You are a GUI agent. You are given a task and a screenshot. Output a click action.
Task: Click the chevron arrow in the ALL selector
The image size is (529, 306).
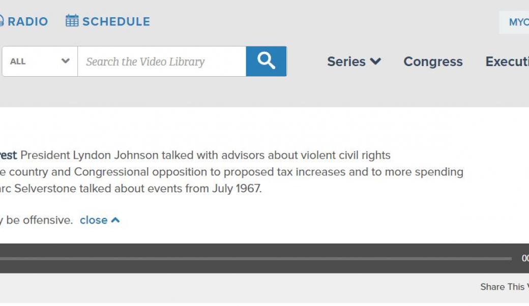pos(65,61)
